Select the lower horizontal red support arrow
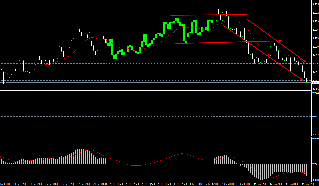 (x=228, y=42)
